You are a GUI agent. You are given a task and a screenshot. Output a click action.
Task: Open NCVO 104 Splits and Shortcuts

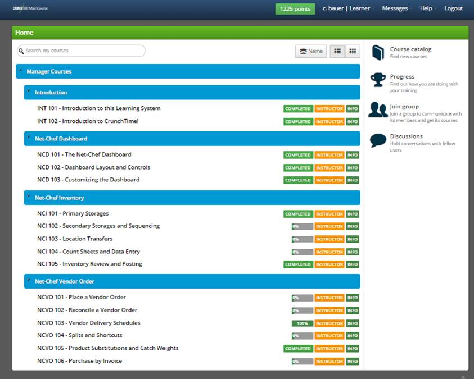coord(80,335)
